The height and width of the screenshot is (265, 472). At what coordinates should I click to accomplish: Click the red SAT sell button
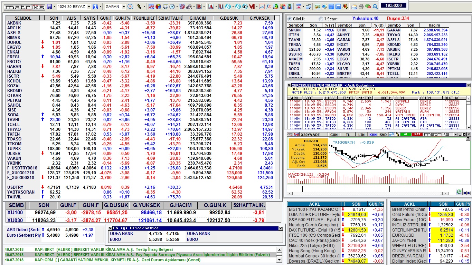pyautogui.click(x=417, y=135)
